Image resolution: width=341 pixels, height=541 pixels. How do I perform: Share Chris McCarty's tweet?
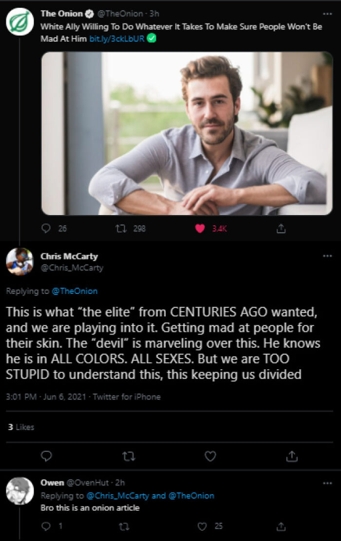pos(291,456)
